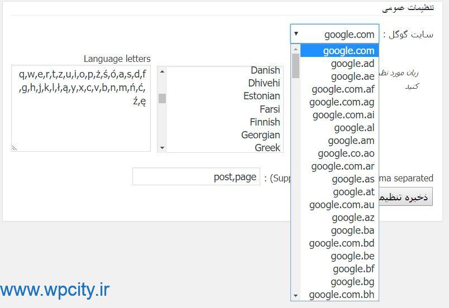
Task: Choose google.ad from the list
Action: point(340,64)
